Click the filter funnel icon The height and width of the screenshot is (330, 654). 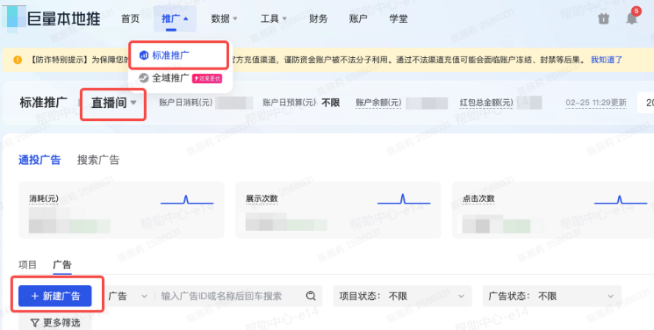35,323
